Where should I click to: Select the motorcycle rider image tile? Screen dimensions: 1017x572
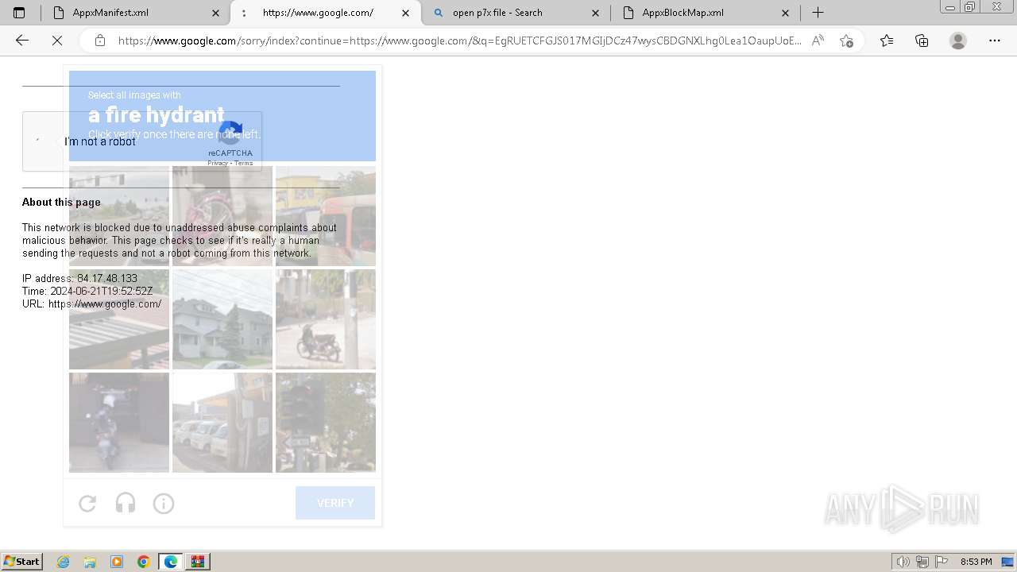pyautogui.click(x=119, y=423)
